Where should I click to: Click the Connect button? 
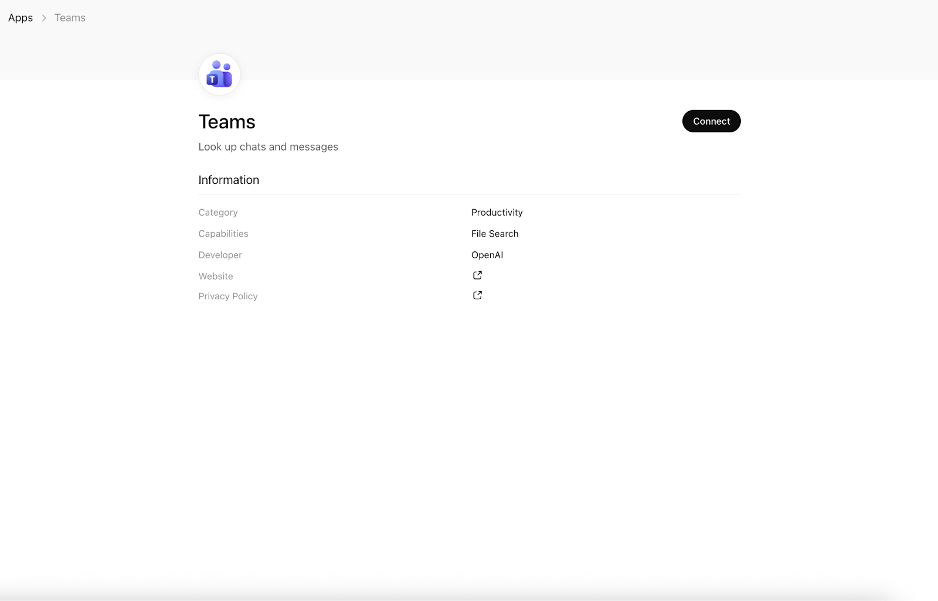pyautogui.click(x=711, y=121)
